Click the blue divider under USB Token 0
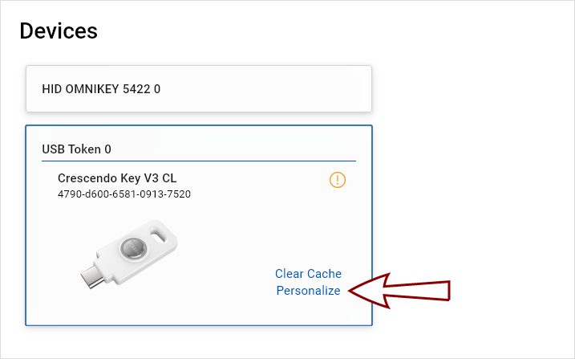The image size is (575, 359). [x=199, y=161]
